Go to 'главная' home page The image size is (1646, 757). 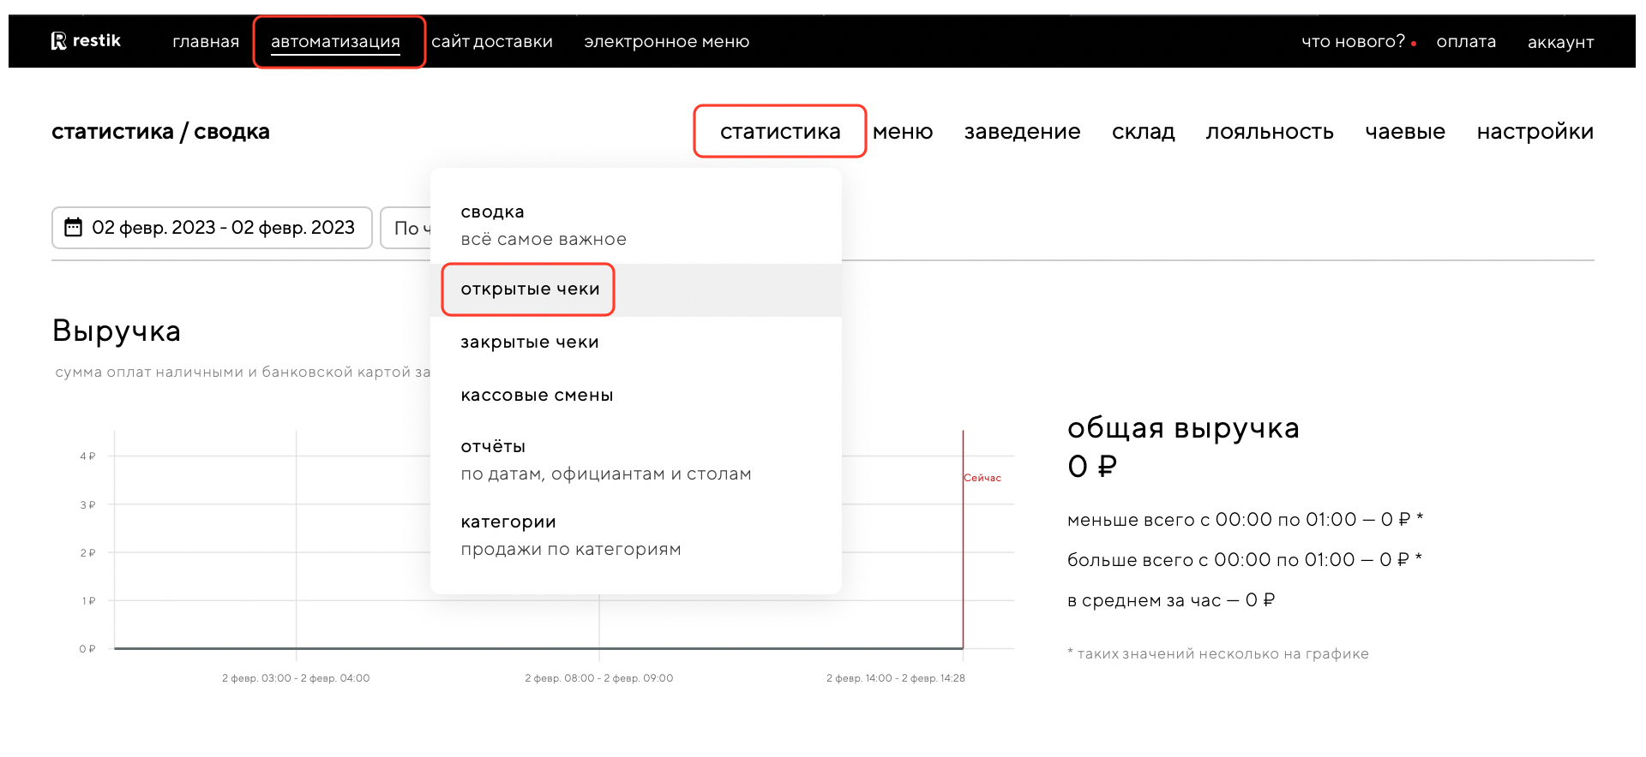(206, 42)
